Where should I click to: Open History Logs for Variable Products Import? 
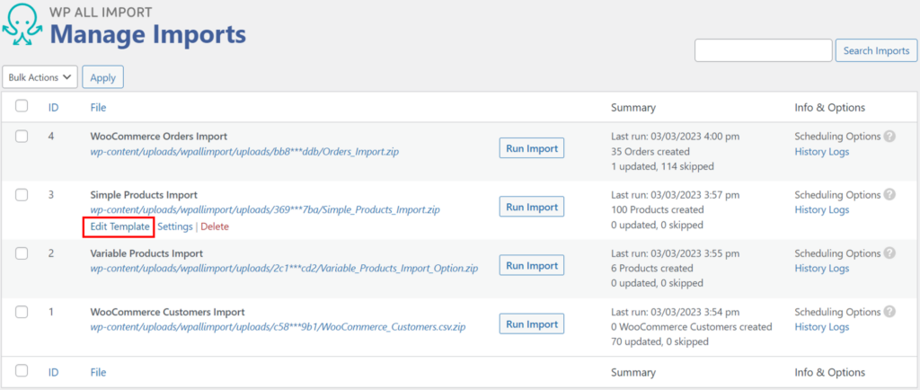(x=821, y=268)
